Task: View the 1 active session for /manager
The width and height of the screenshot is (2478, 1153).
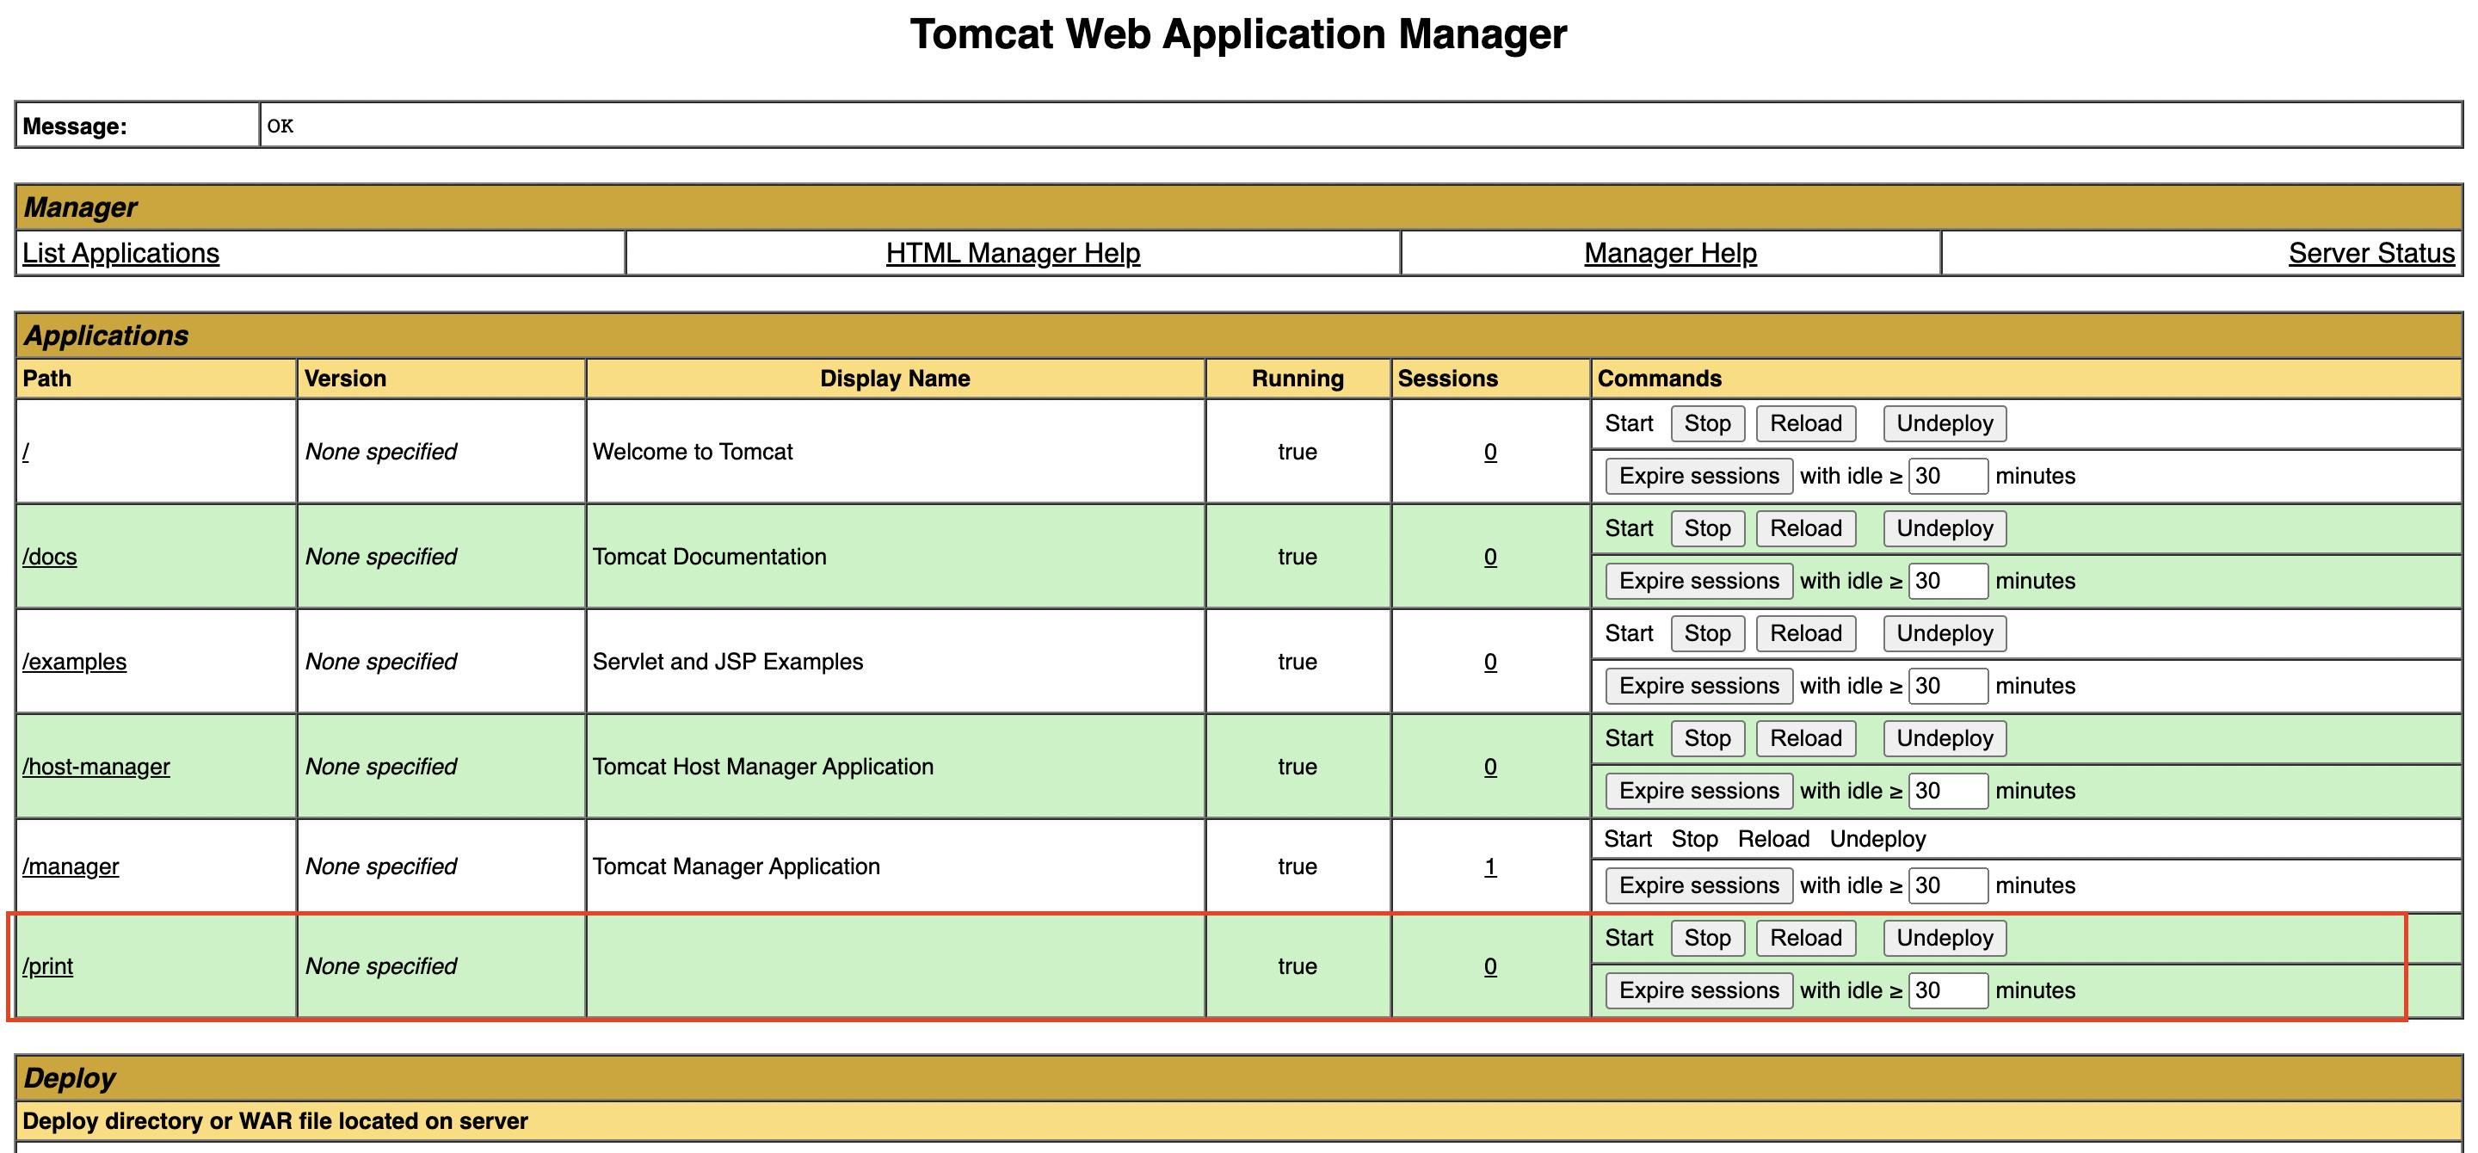Action: click(1490, 866)
